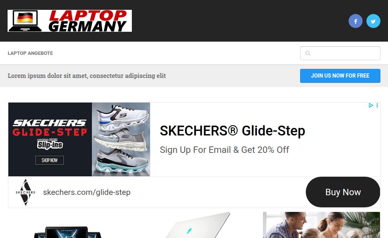
Task: Click the search magnifier icon
Action: pos(308,53)
